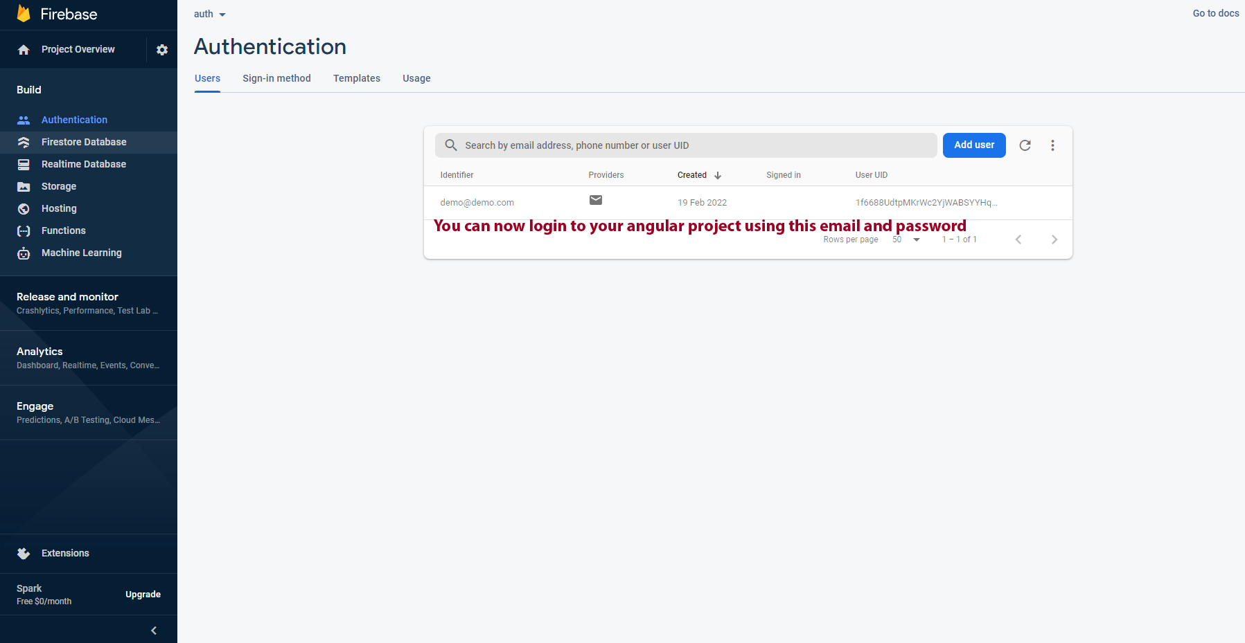Viewport: 1245px width, 643px height.
Task: Click the Add user button
Action: [973, 145]
